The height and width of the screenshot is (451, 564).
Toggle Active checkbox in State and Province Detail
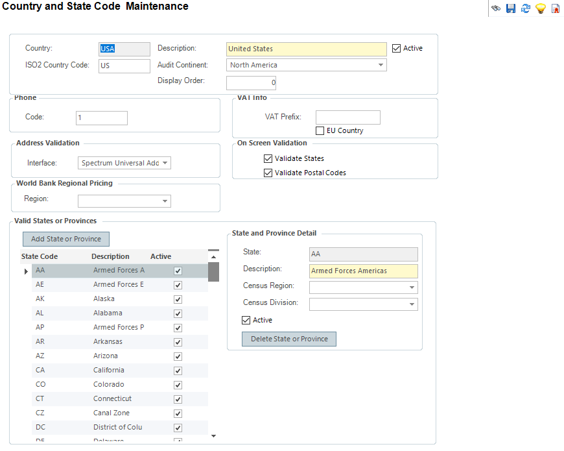point(246,321)
